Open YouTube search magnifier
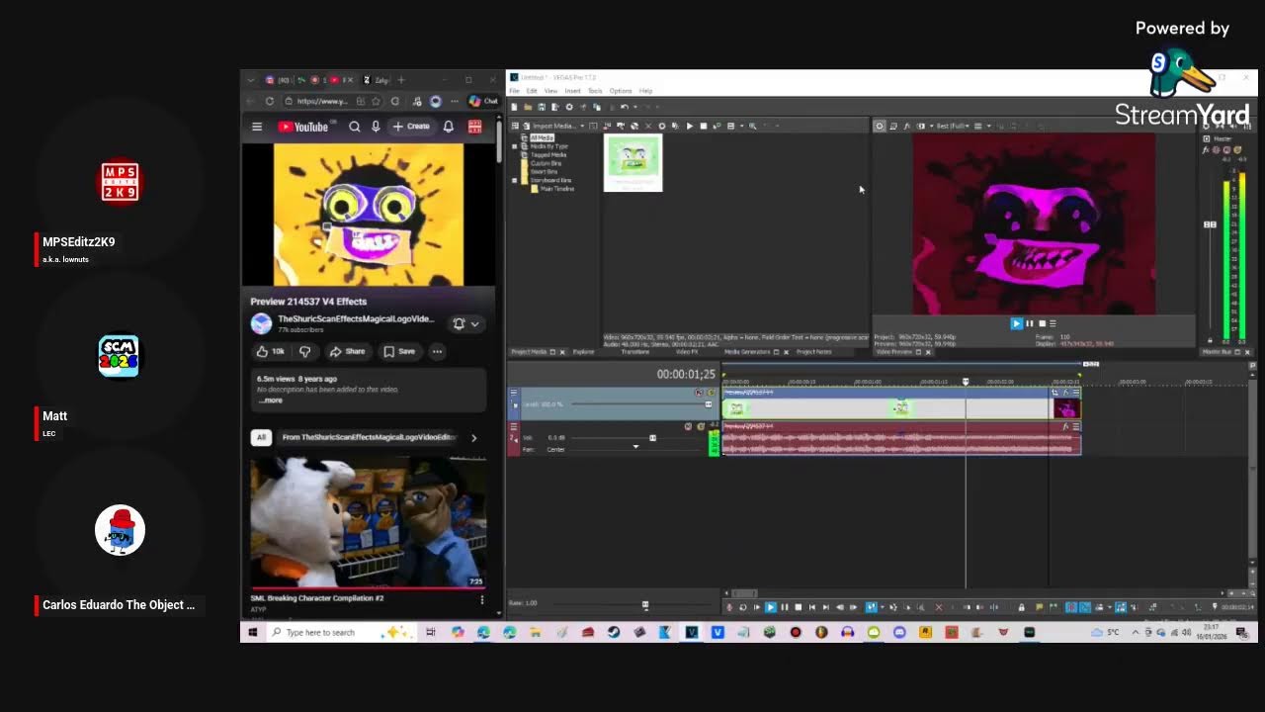This screenshot has height=712, width=1265. [355, 127]
